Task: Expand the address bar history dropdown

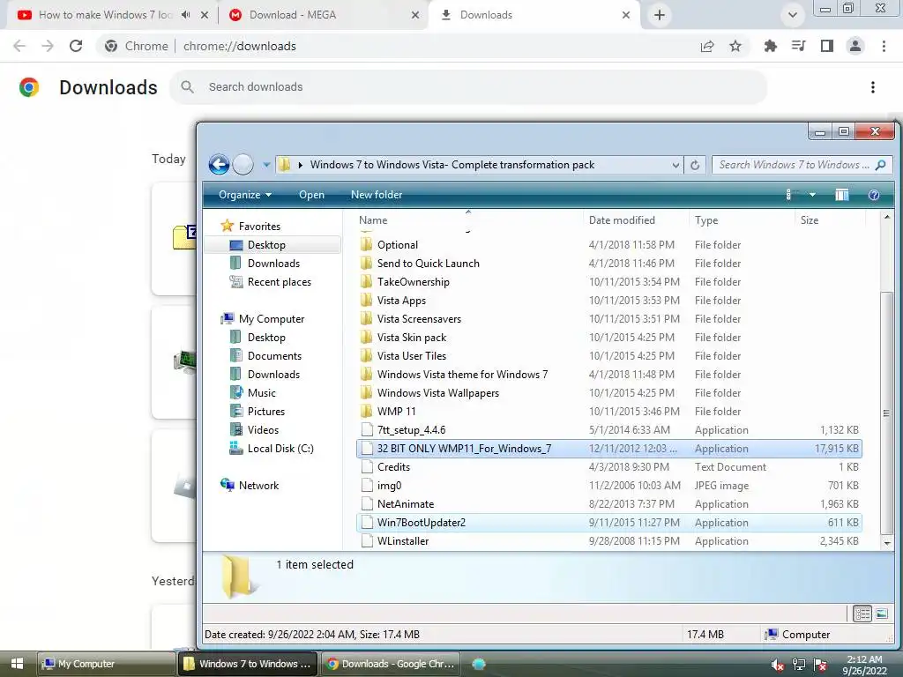Action: [x=675, y=165]
